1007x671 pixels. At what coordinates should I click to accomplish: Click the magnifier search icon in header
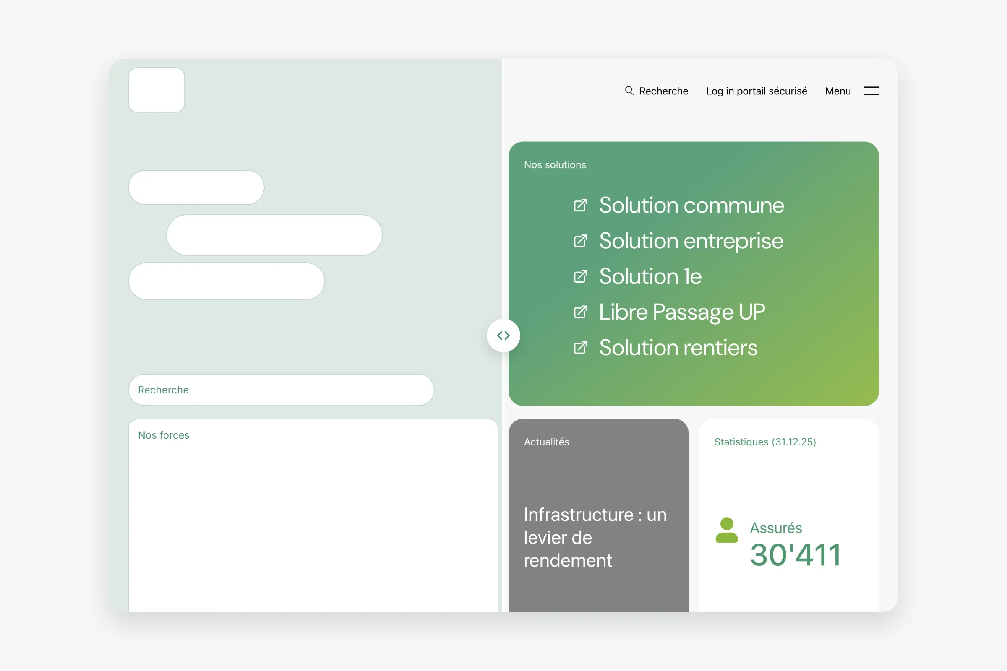629,91
